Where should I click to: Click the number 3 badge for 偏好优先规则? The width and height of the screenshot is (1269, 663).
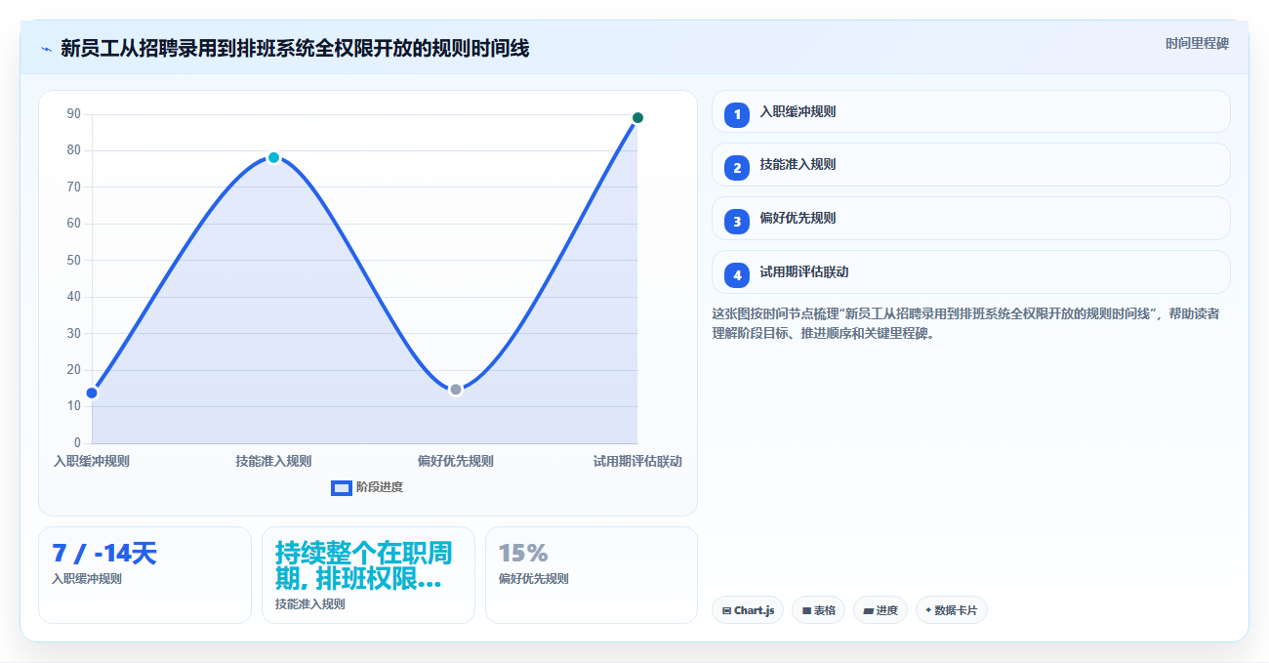pos(737,222)
